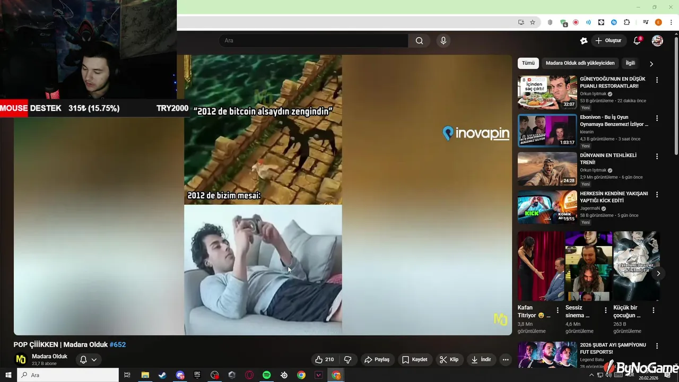Open the orange Chrome profile avatar

(658, 22)
